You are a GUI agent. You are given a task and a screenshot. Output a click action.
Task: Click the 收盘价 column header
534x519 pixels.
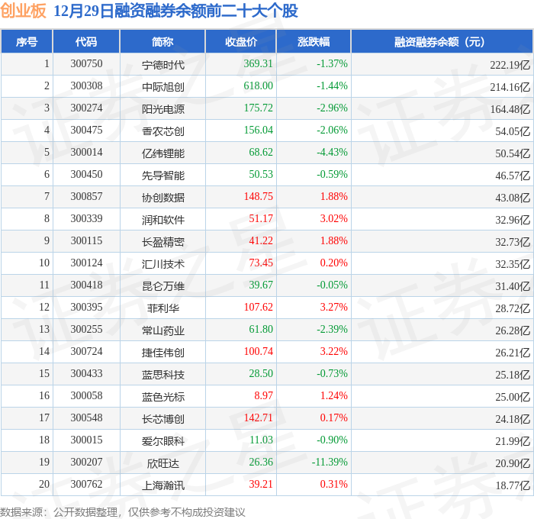[x=241, y=41]
